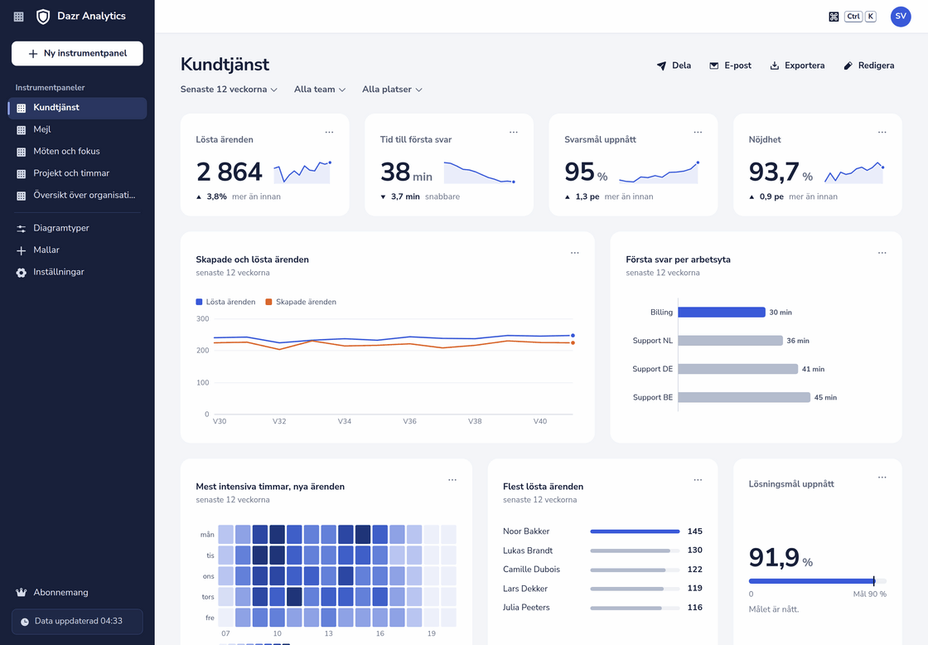Click the Exportera download icon

(x=774, y=65)
